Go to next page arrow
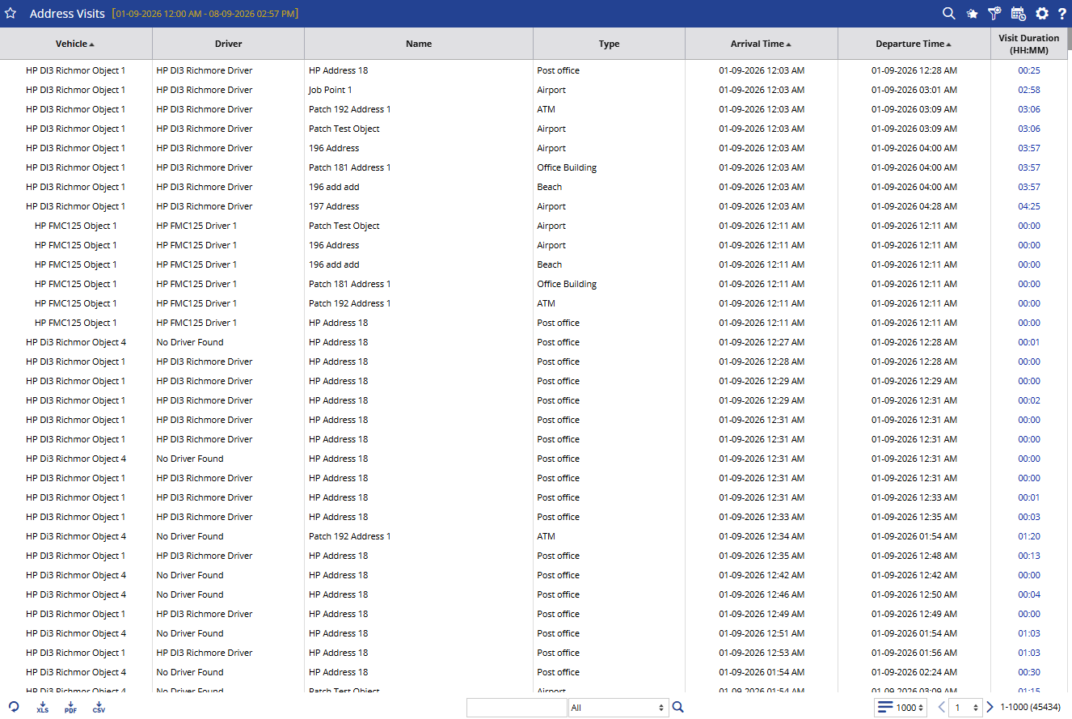 point(990,708)
